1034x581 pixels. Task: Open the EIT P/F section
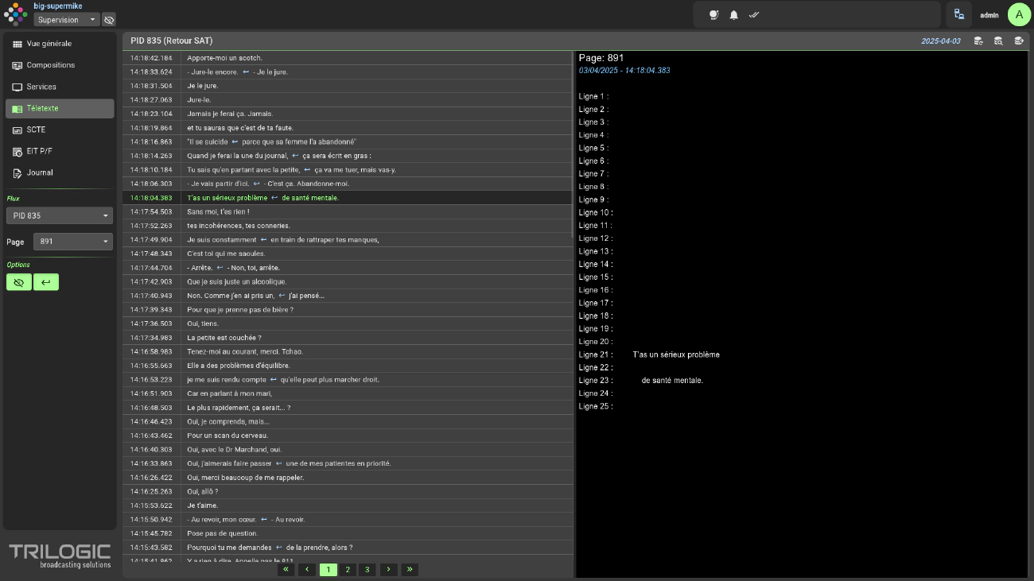click(60, 151)
